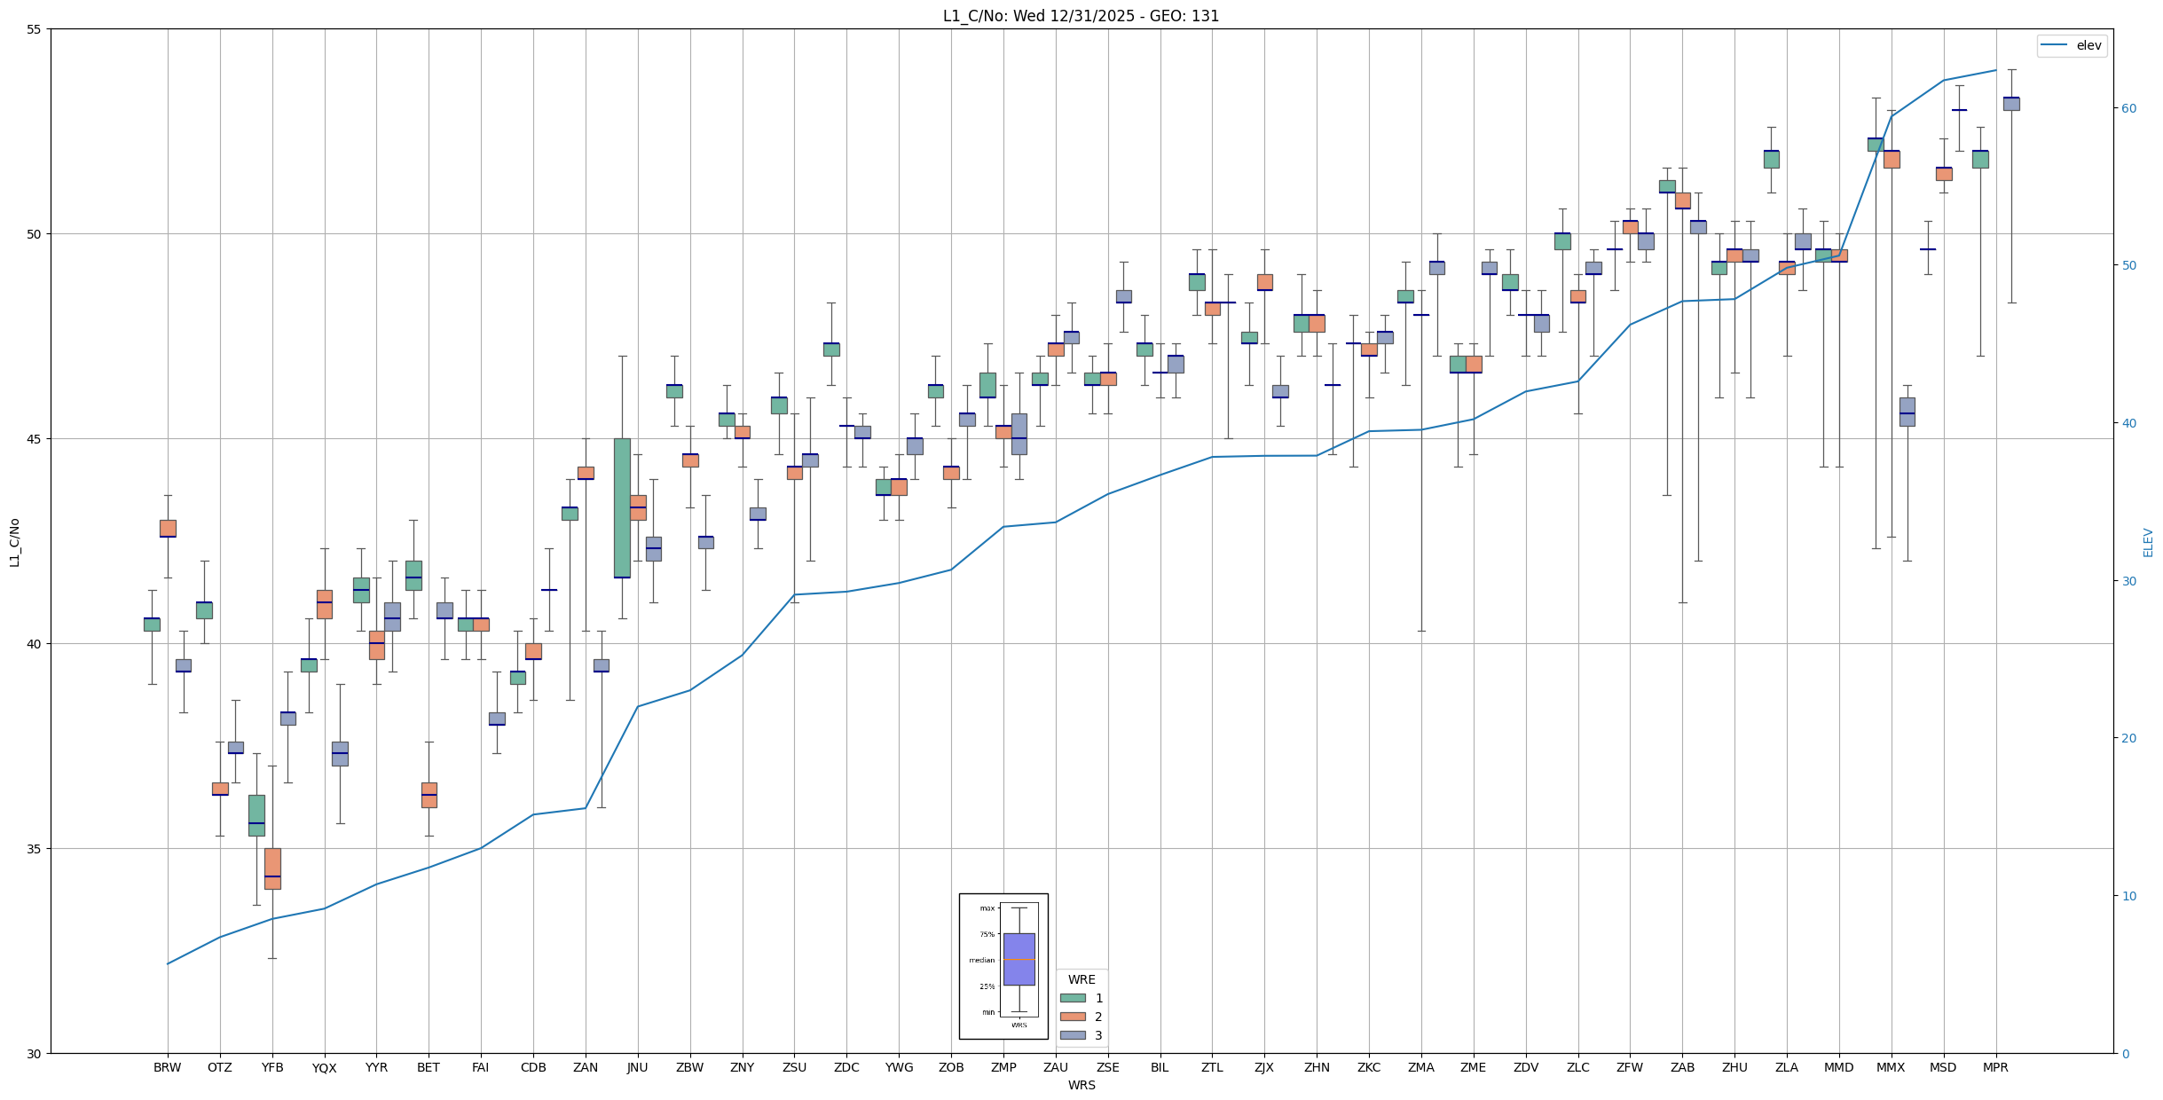Click the ZMP x-axis station label

1003,1067
